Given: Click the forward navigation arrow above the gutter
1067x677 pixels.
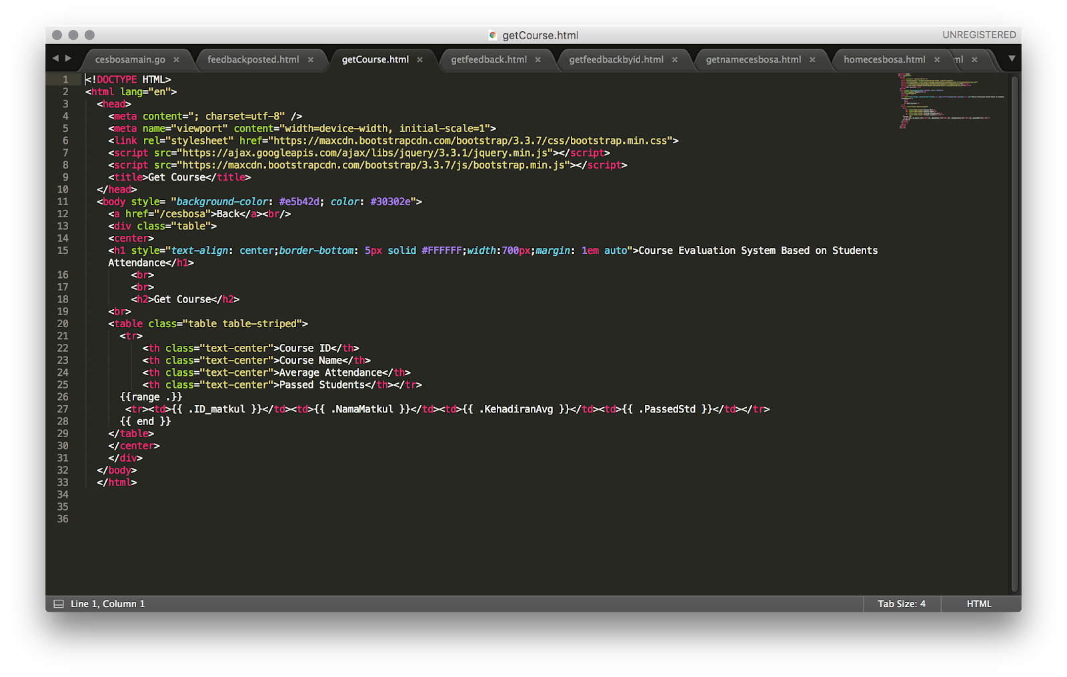Looking at the screenshot, I should (x=67, y=59).
